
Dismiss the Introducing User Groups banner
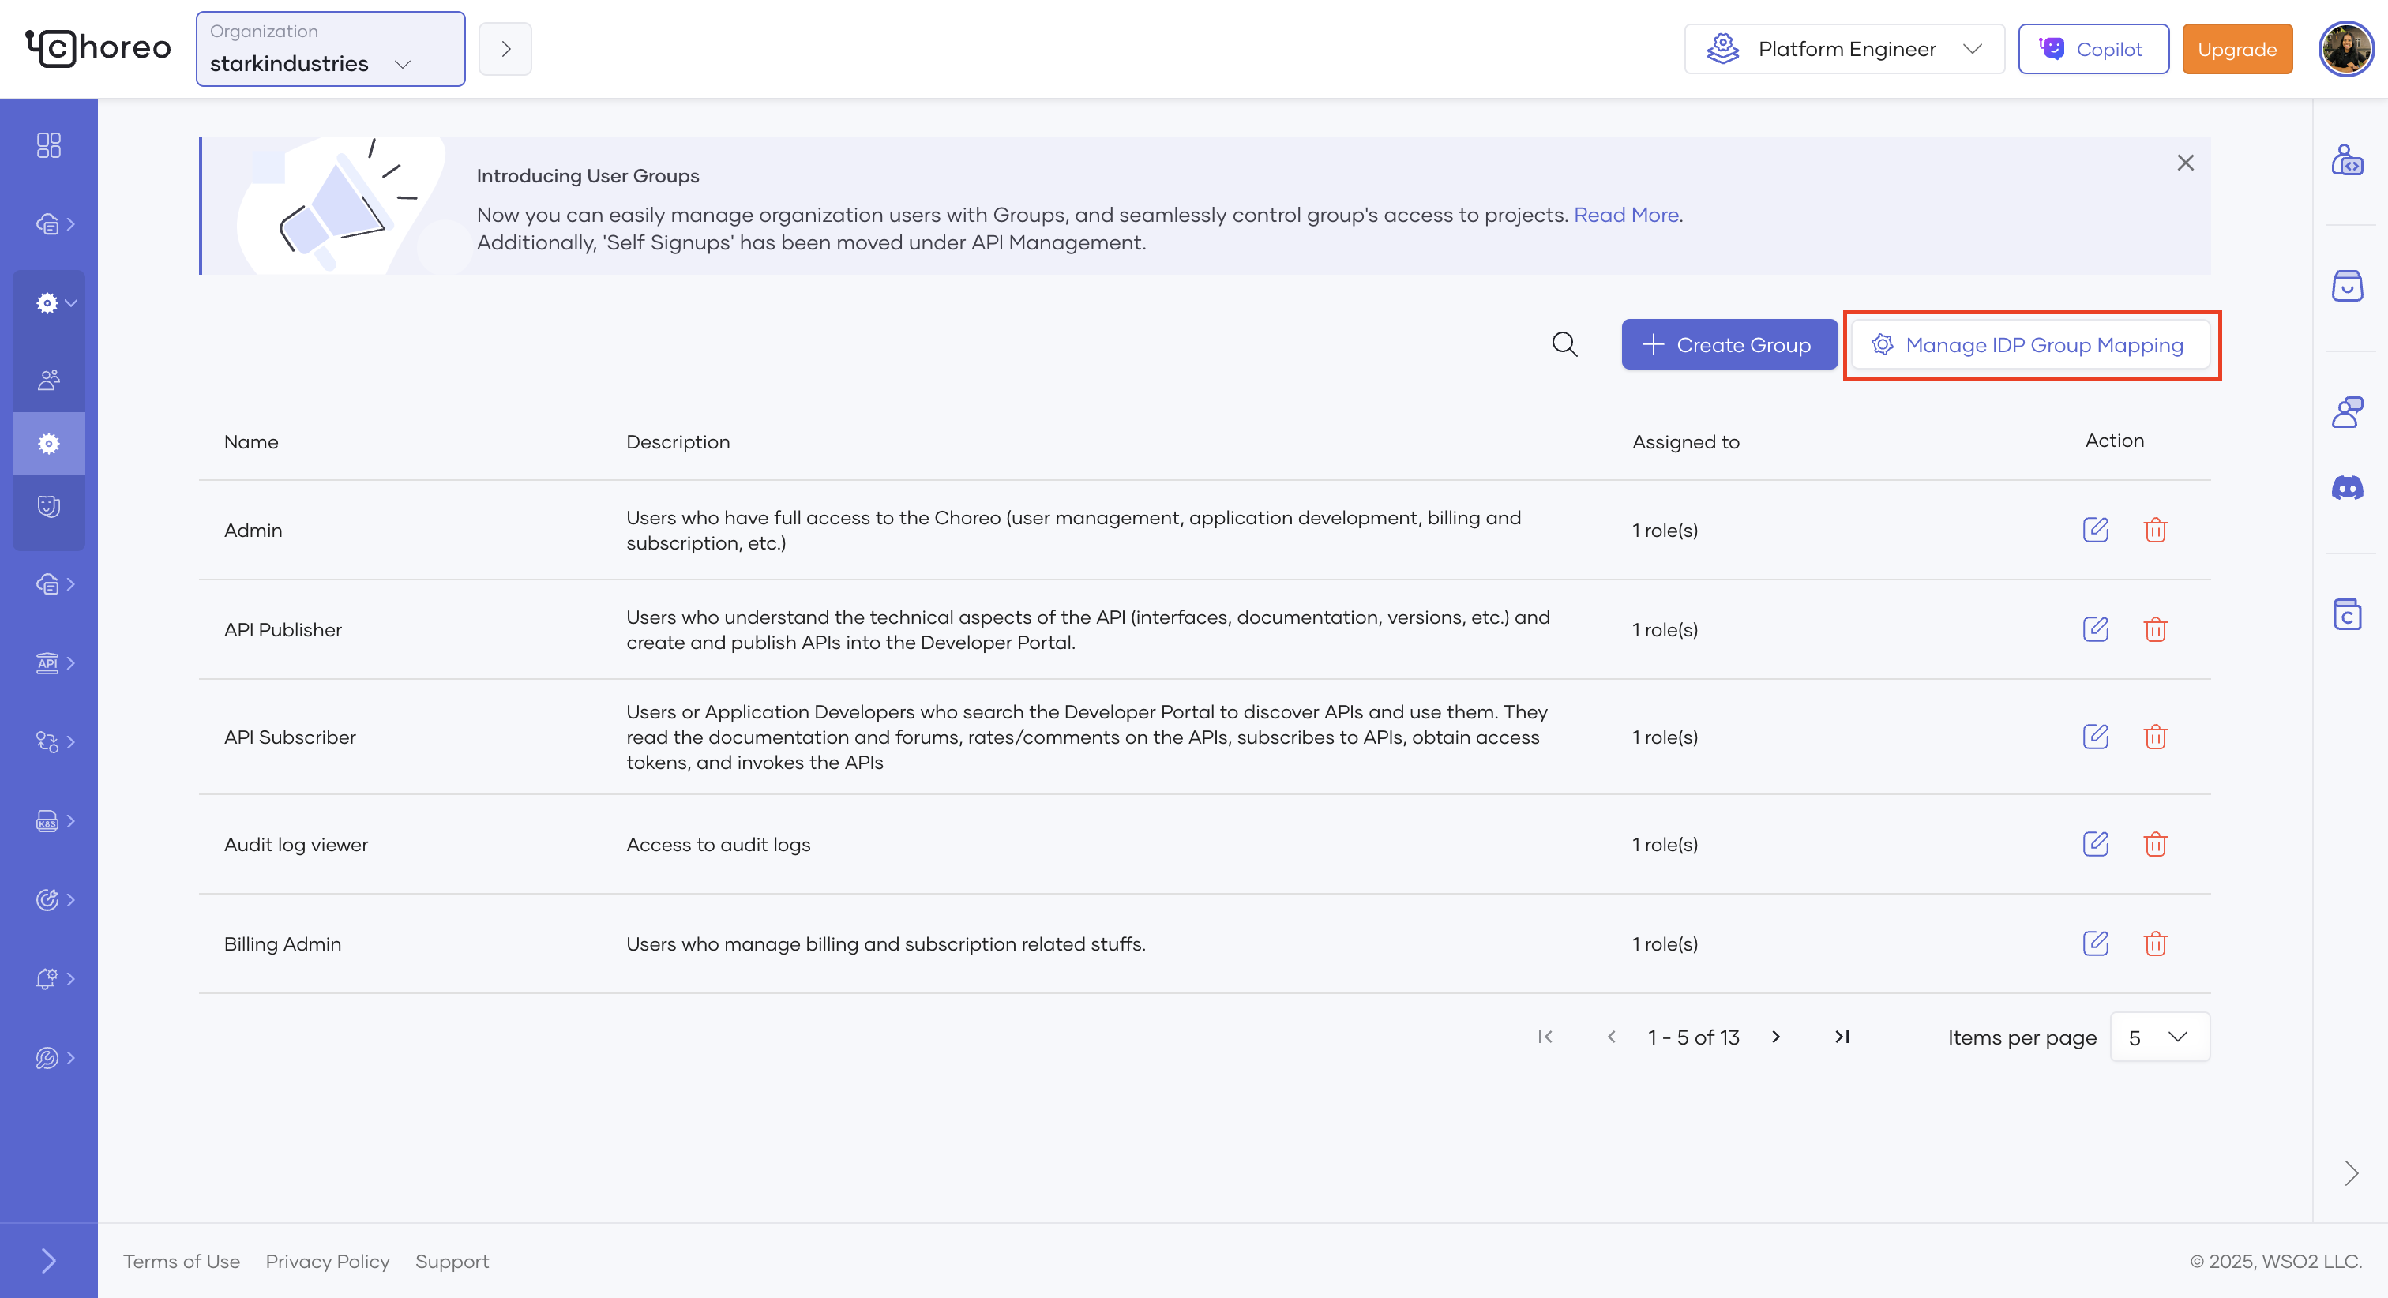2184,163
